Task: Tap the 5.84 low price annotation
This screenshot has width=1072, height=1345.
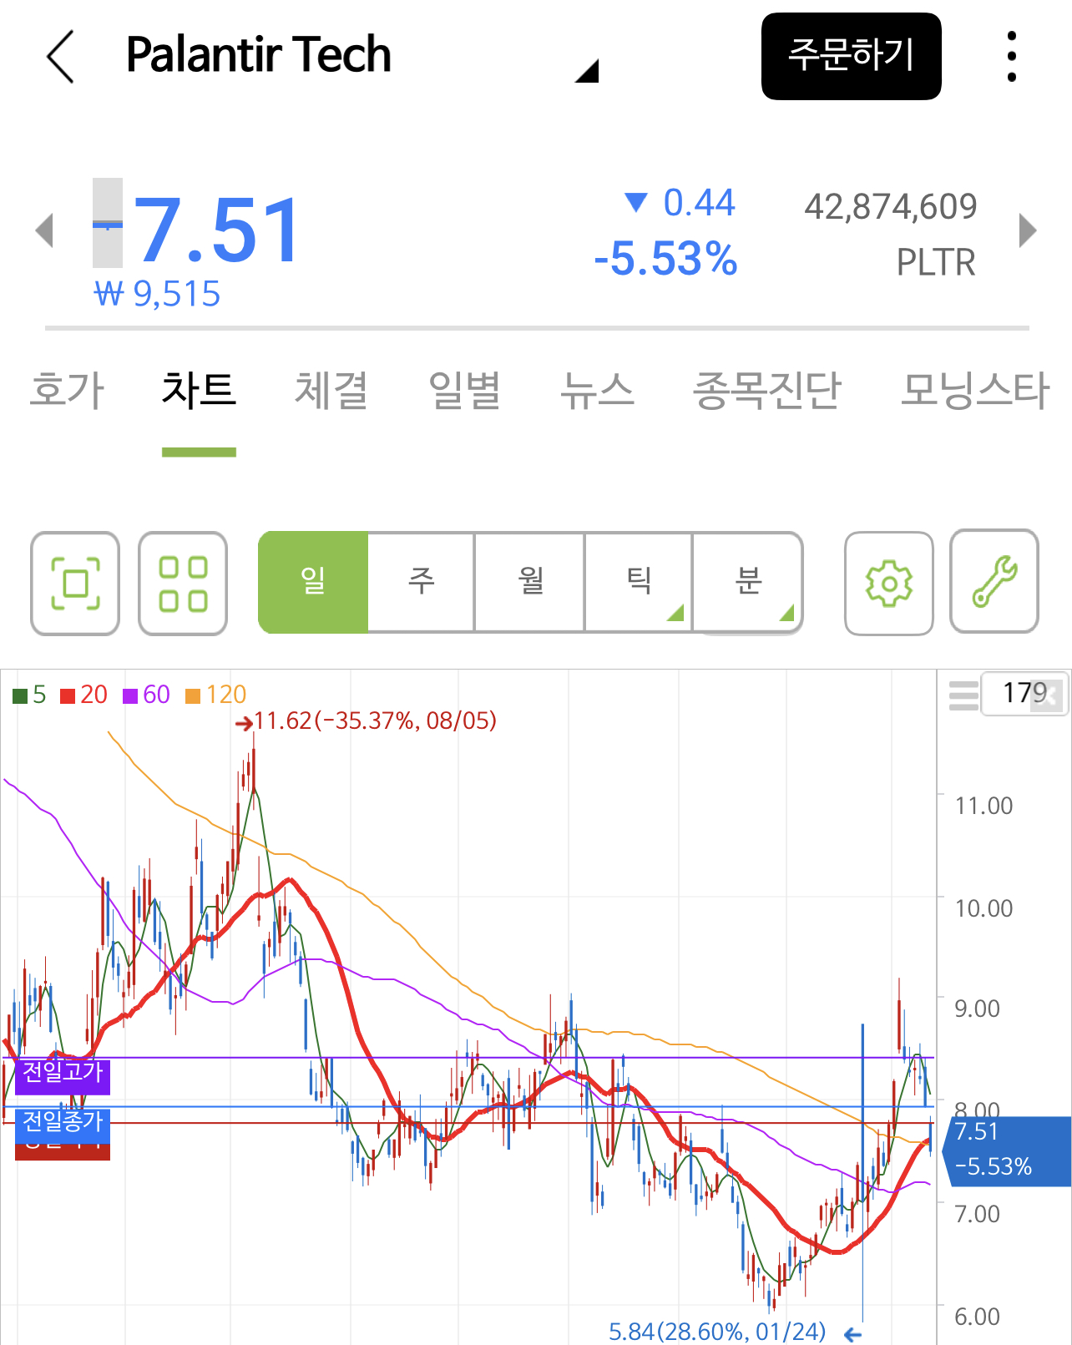Action: 716,1331
